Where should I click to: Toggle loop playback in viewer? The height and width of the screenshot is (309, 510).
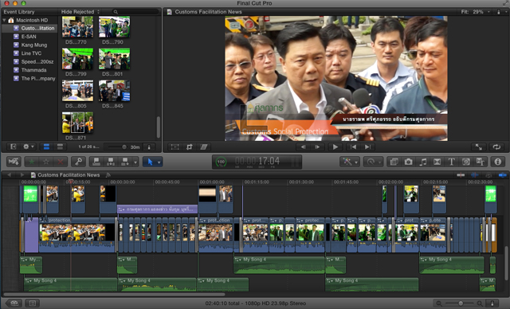point(496,147)
